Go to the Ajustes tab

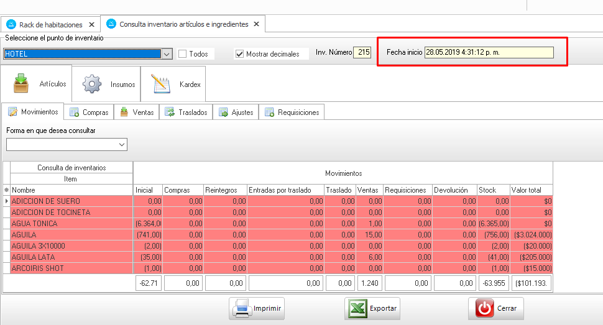tap(236, 112)
